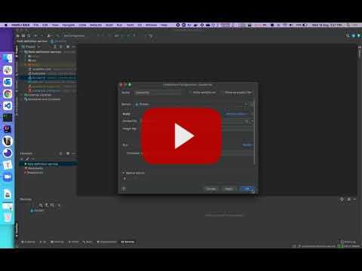The image size is (362, 271).
Task: Open the Slack icon in the dock
Action: (8, 70)
